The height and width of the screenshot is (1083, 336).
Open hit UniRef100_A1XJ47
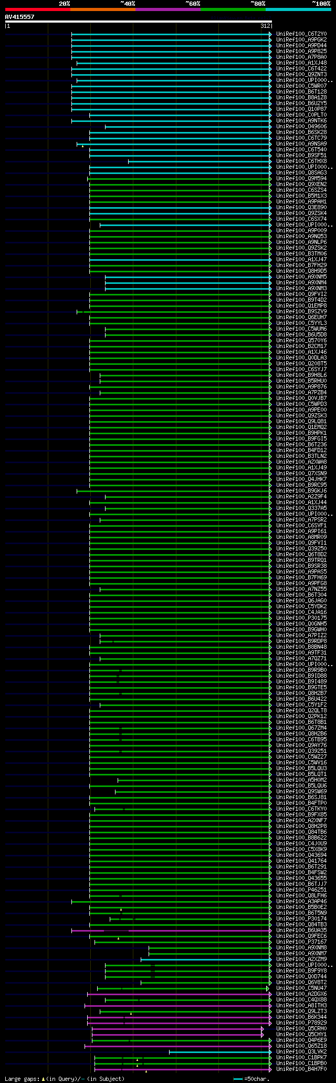coord(301,260)
